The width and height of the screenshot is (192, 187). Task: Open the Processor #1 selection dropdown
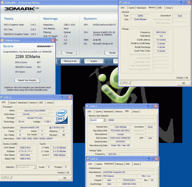[x=35, y=167]
